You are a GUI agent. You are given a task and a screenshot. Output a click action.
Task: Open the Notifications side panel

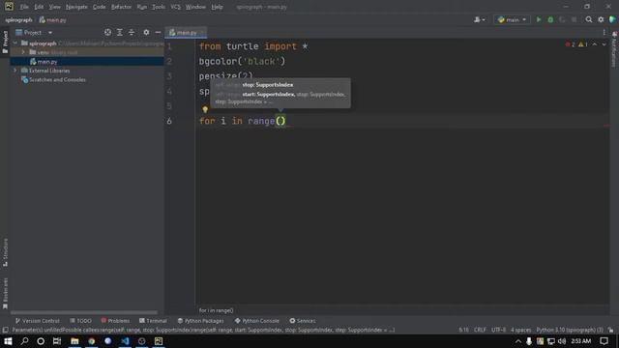tap(614, 49)
